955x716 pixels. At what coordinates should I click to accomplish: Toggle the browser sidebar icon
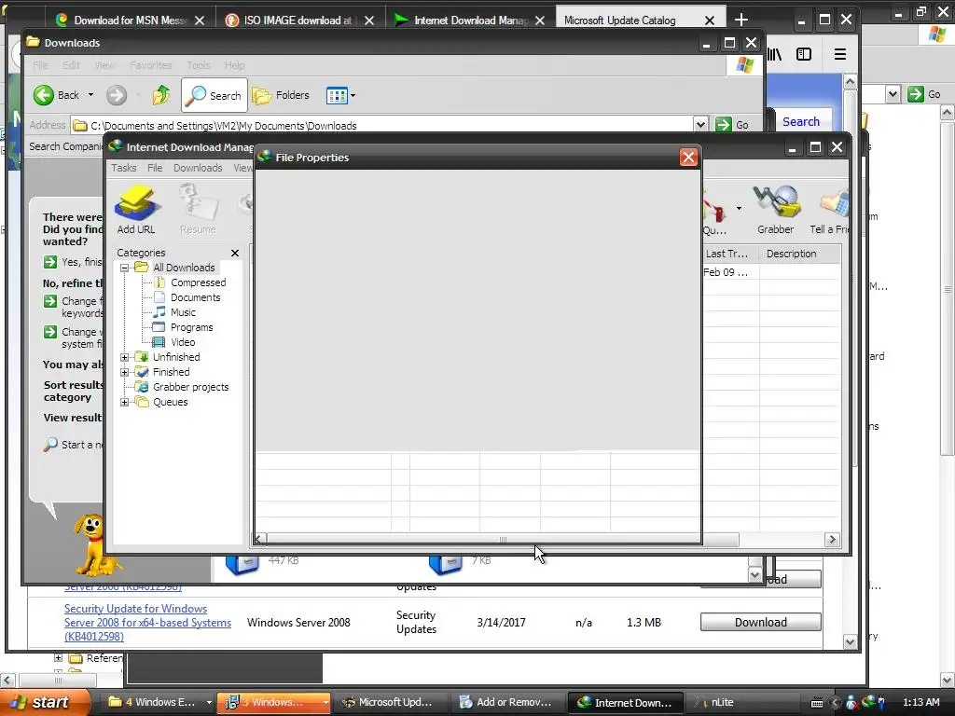[804, 54]
